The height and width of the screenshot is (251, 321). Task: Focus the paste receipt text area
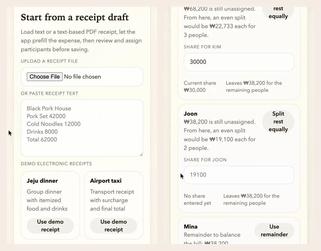[x=82, y=128]
